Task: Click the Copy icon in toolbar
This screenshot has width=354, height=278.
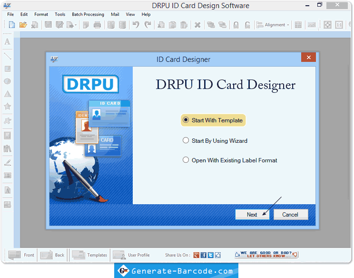Action: 172,25
